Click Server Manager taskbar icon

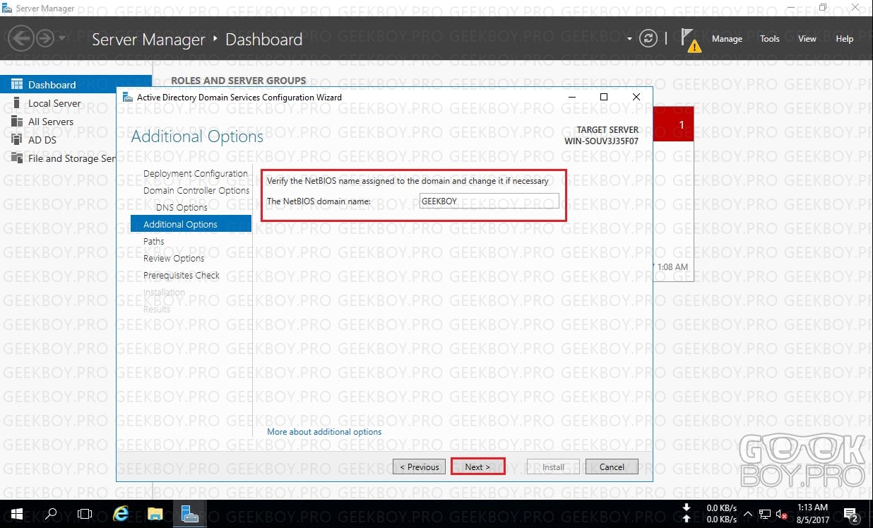coord(189,514)
